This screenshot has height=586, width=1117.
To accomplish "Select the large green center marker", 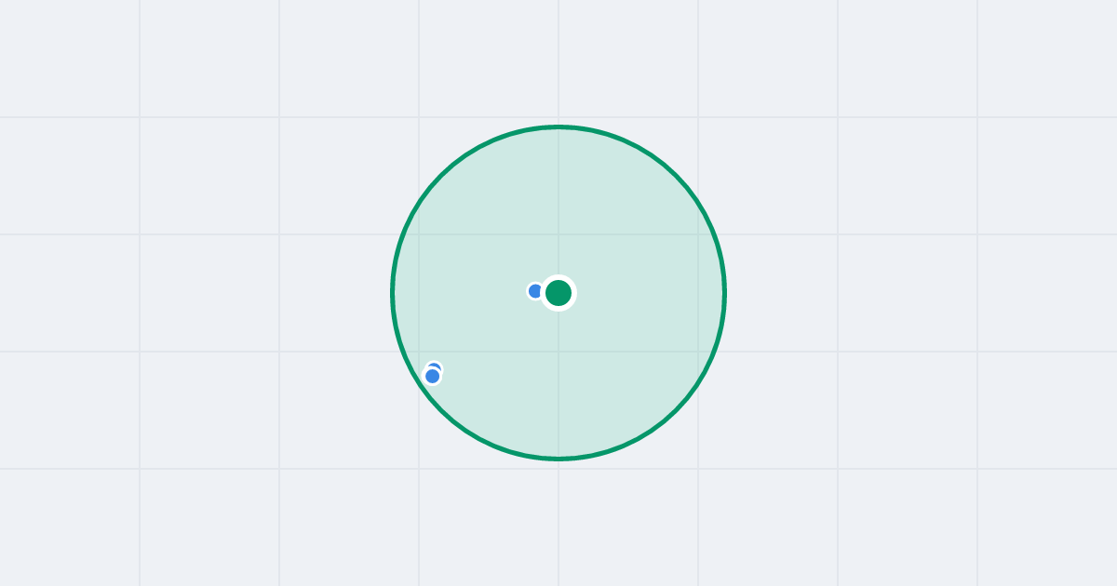I will 558,293.
